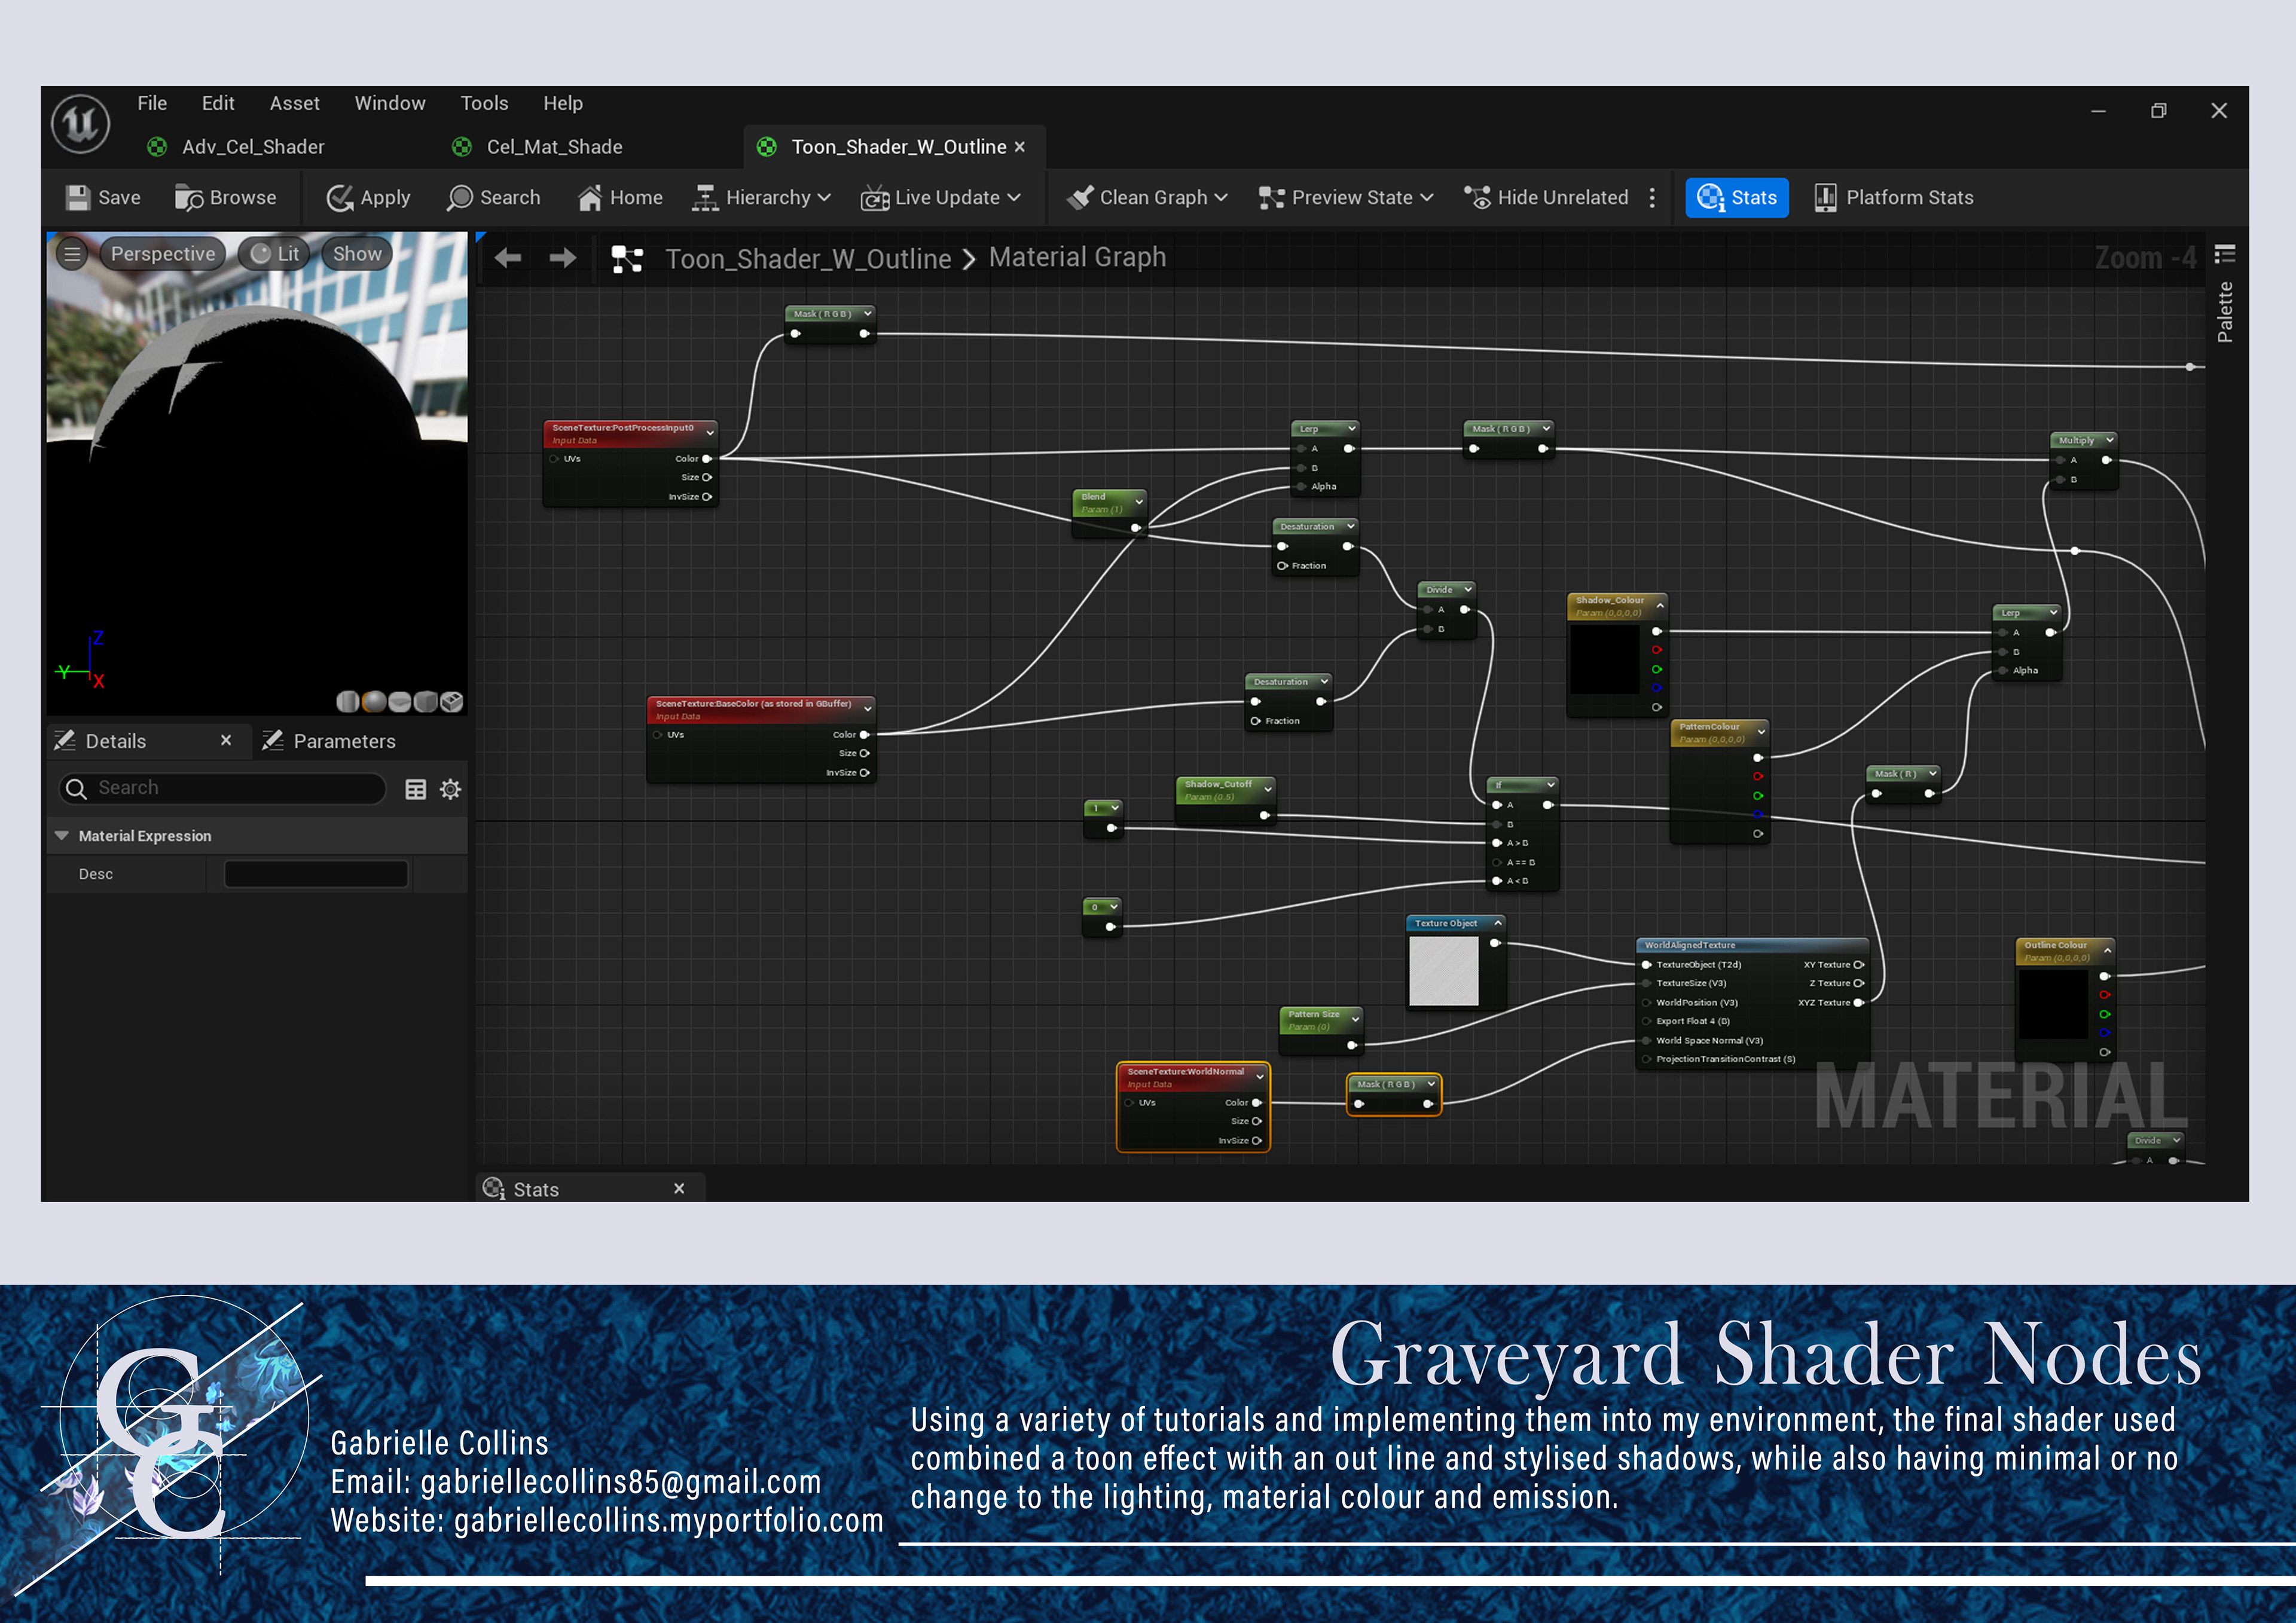Navigate back in graph history
Screen dimensions: 2296x1623
[508, 258]
